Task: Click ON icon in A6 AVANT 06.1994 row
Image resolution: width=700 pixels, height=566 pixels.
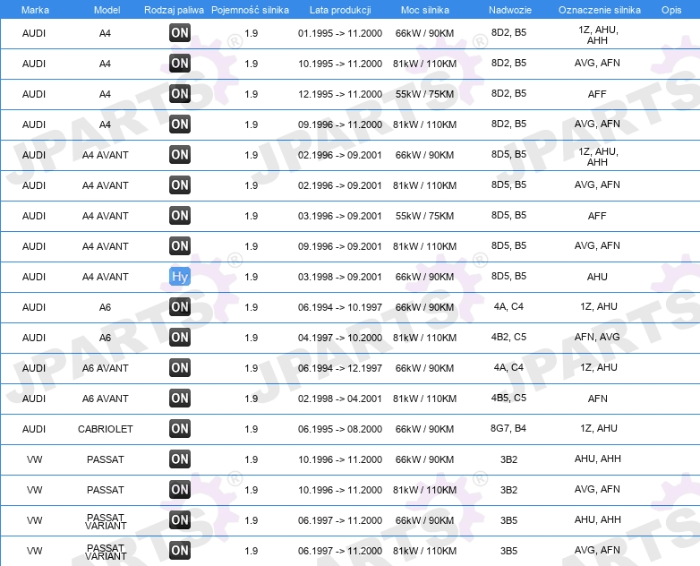Action: coord(180,368)
